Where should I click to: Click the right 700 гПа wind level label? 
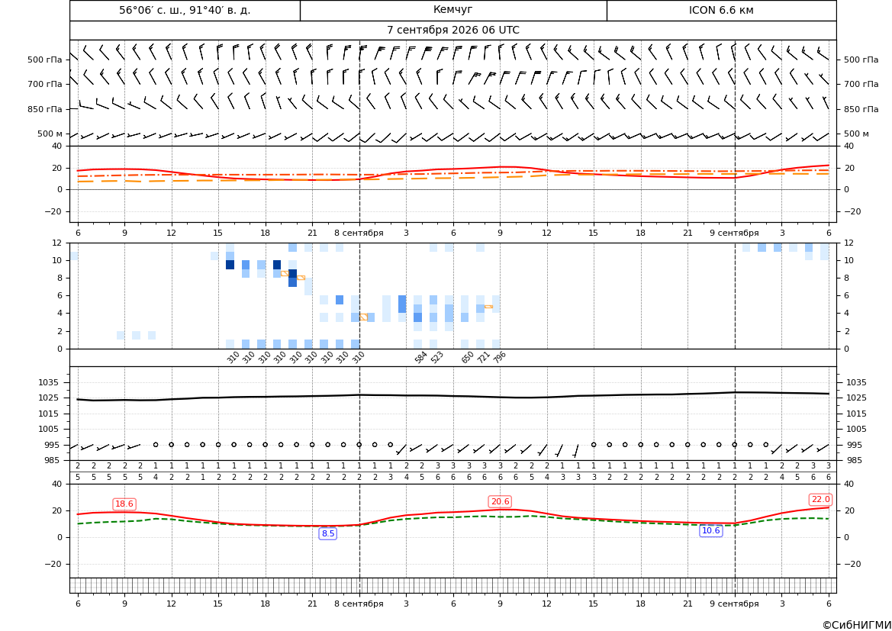point(861,84)
